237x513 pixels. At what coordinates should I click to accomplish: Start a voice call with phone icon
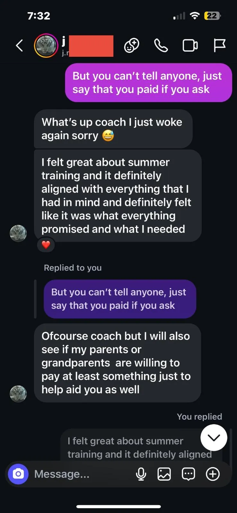pos(161,46)
